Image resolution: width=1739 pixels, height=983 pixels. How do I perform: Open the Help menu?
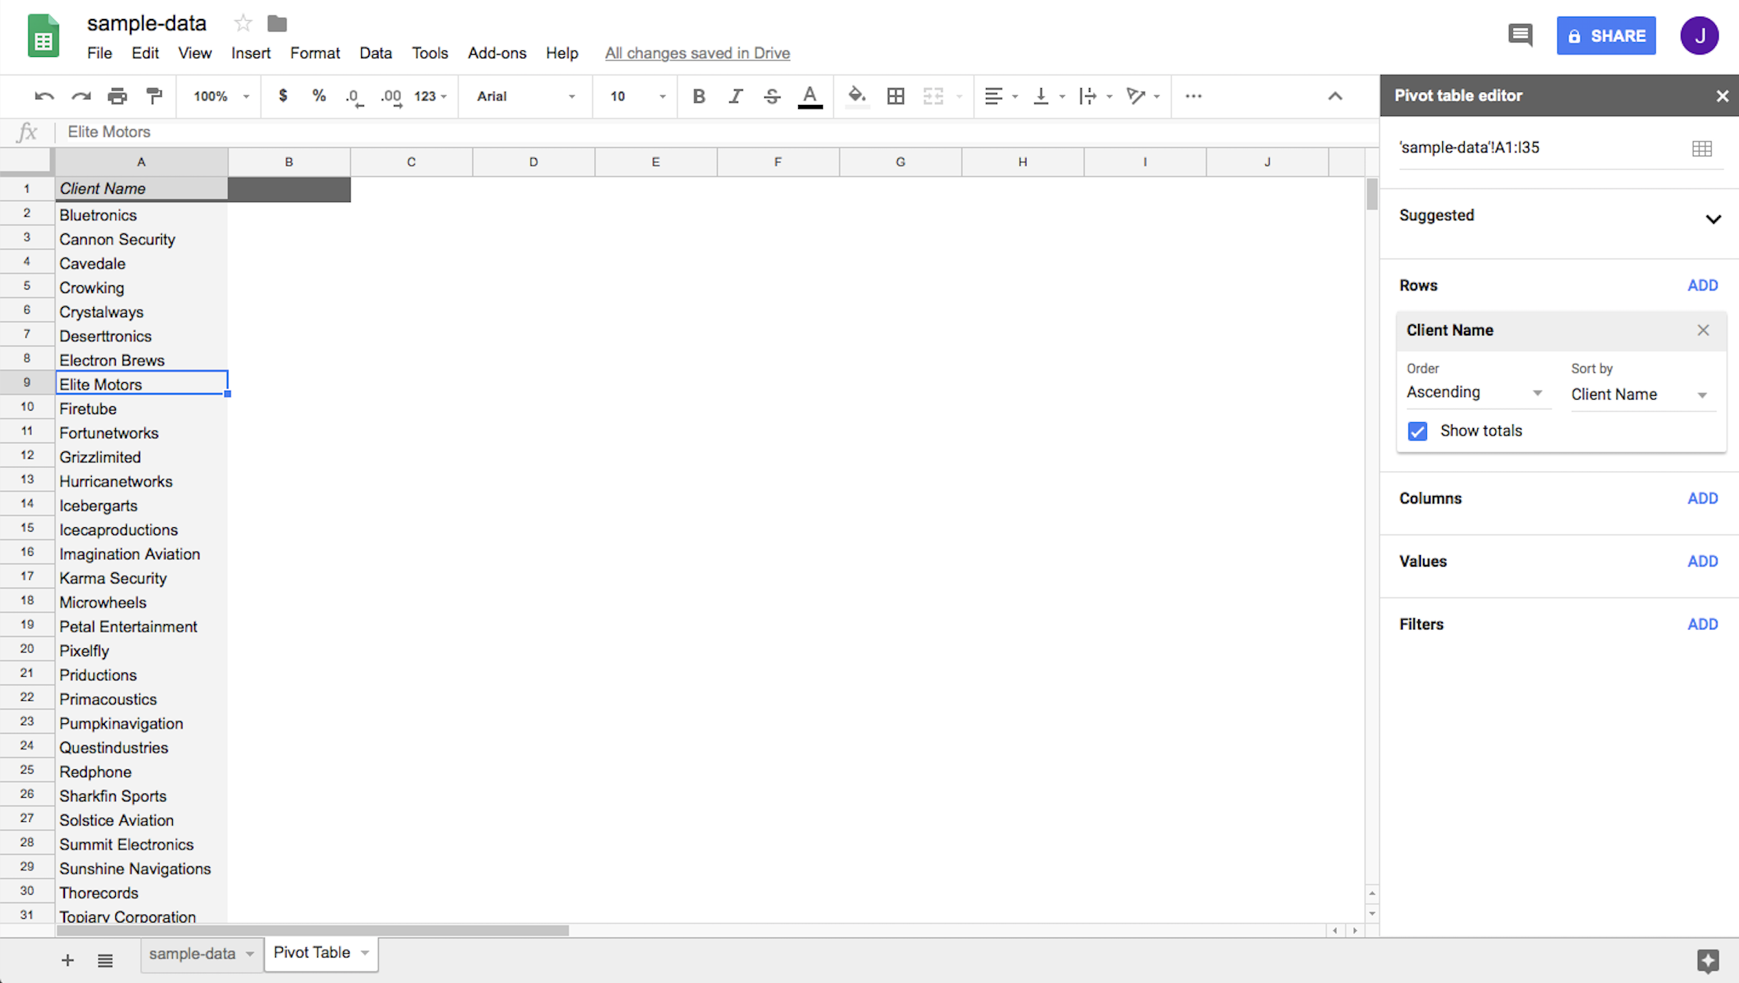coord(562,53)
